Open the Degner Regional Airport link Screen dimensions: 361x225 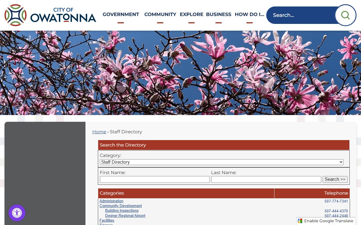click(125, 216)
